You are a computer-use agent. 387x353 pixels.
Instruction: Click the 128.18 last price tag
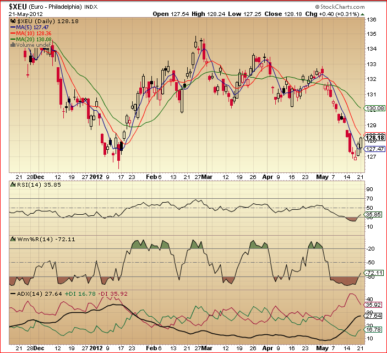(x=375, y=138)
